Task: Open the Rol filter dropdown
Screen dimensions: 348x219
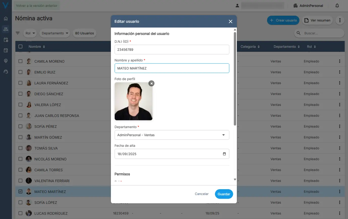Action: (30, 33)
